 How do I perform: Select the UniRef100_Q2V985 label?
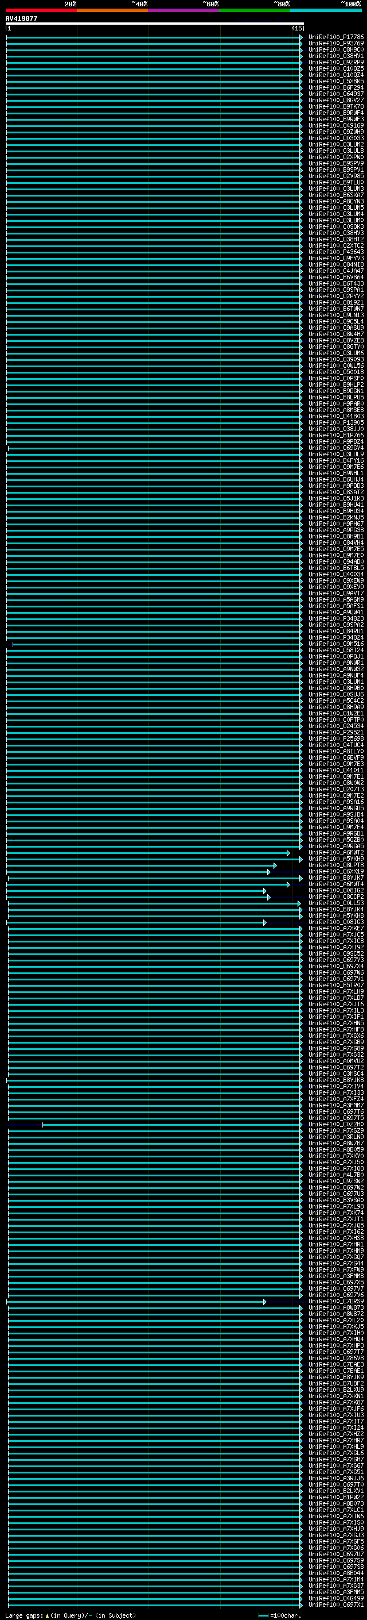click(x=336, y=176)
